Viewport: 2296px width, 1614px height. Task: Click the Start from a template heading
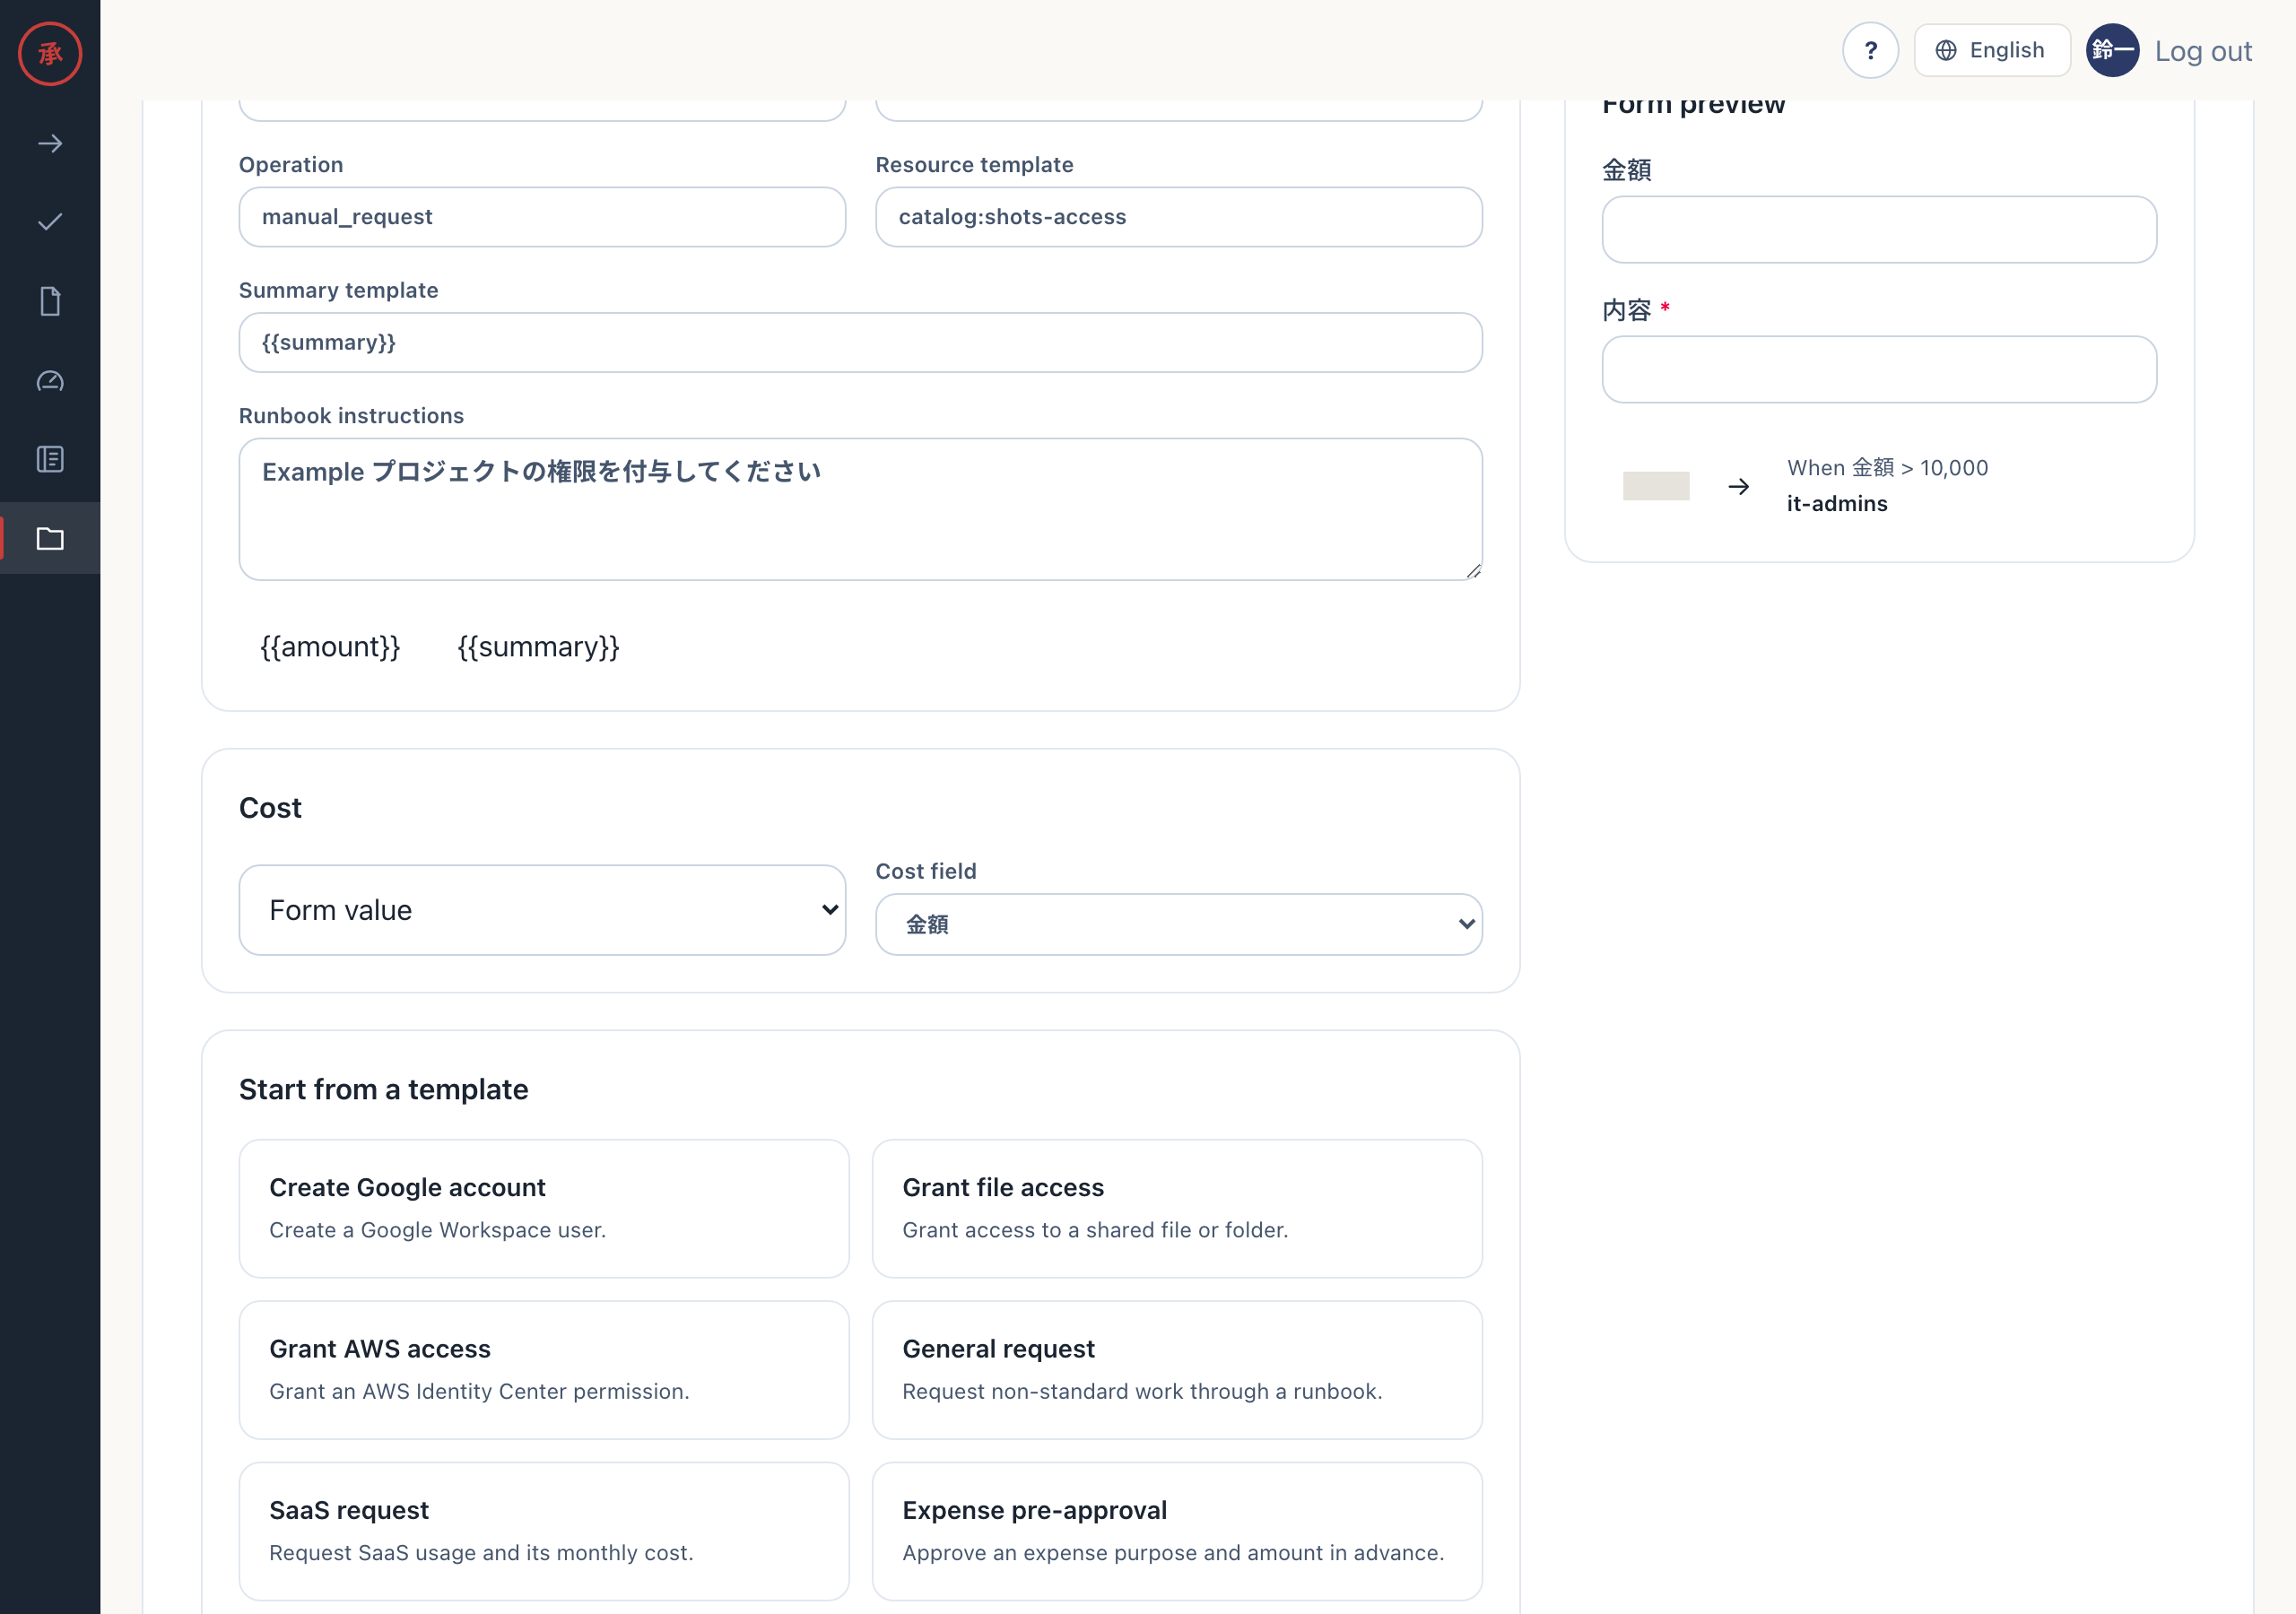click(x=383, y=1089)
